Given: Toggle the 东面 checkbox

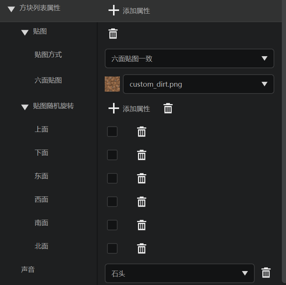Looking at the screenshot, I should click(x=112, y=178).
